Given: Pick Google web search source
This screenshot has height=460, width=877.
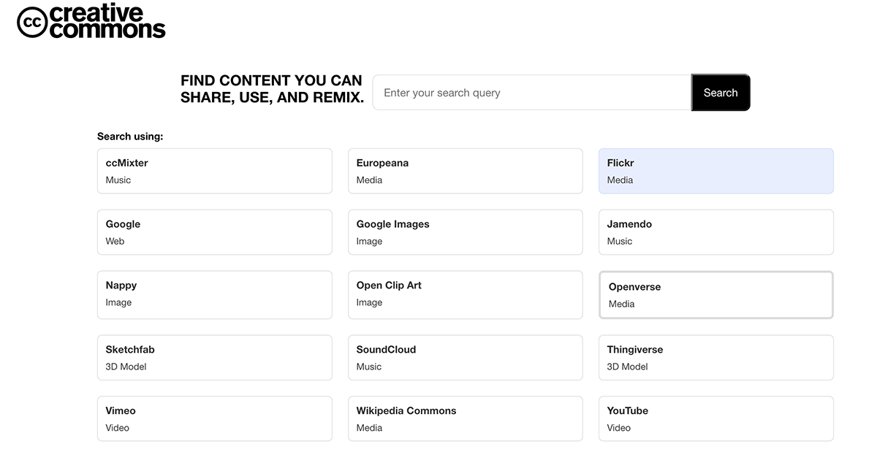Looking at the screenshot, I should 214,232.
